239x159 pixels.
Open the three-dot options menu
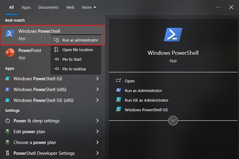218,7
